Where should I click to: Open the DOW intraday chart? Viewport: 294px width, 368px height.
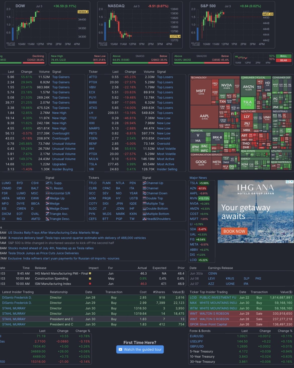coord(48,25)
